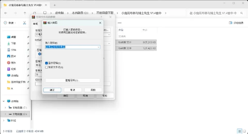248x134 pixels.
Task: Select 本地磁盘 (C:) in the navigation tree
Action: pyautogui.click(x=18, y=108)
